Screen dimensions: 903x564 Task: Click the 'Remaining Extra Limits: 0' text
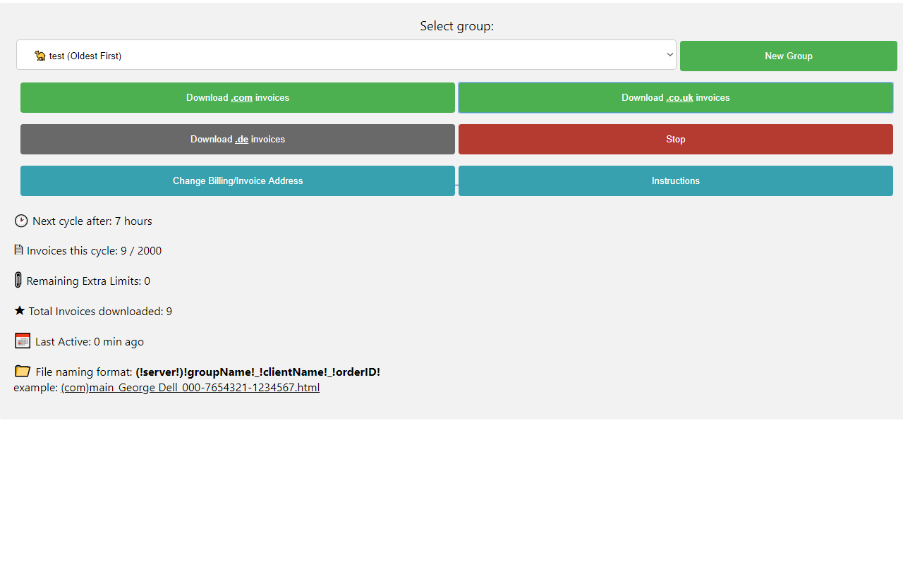[88, 281]
